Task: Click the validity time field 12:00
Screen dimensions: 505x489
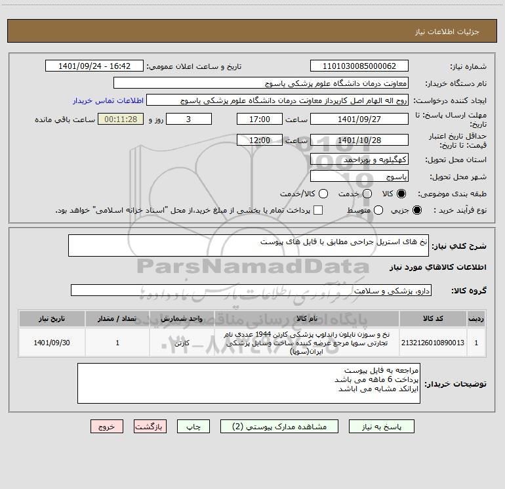Action: tap(260, 140)
